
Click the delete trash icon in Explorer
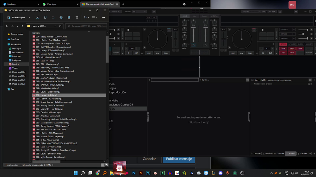coord(77,18)
